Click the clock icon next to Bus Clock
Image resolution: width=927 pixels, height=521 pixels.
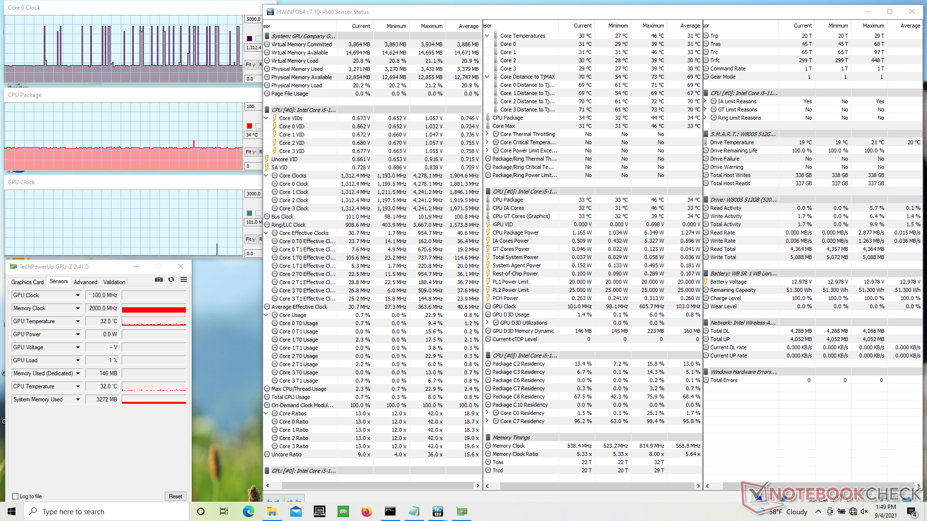pyautogui.click(x=267, y=217)
